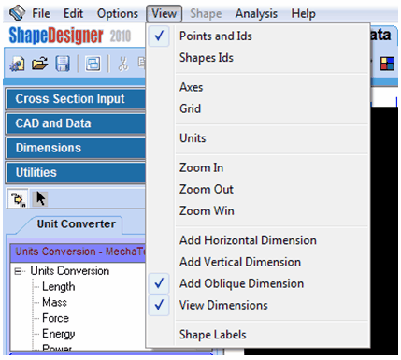Click the save floppy disk icon
401x360 pixels.
tap(63, 64)
